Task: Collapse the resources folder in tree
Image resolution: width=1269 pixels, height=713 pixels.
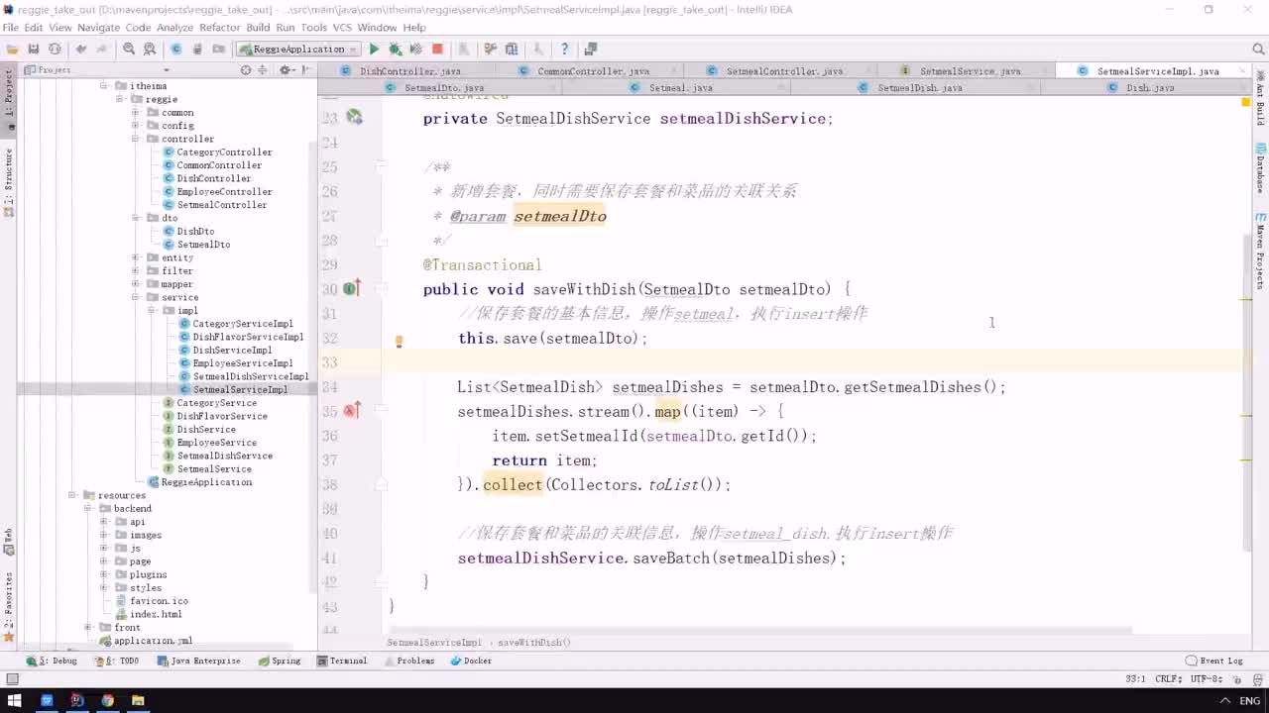Action: pyautogui.click(x=72, y=495)
